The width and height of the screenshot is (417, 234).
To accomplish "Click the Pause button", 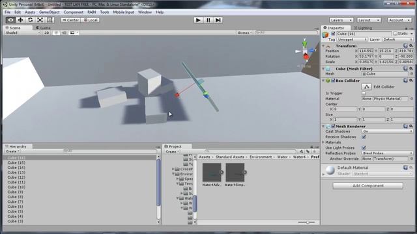I will tap(208, 20).
